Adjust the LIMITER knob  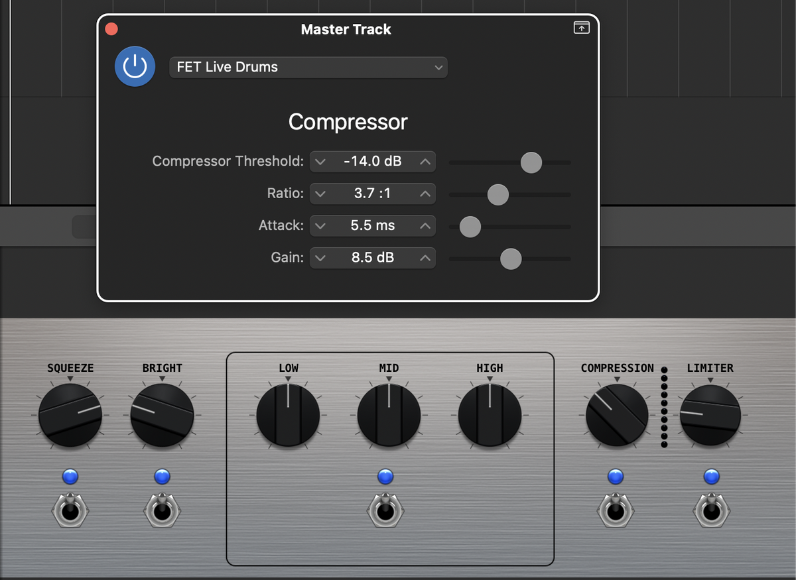pyautogui.click(x=711, y=414)
